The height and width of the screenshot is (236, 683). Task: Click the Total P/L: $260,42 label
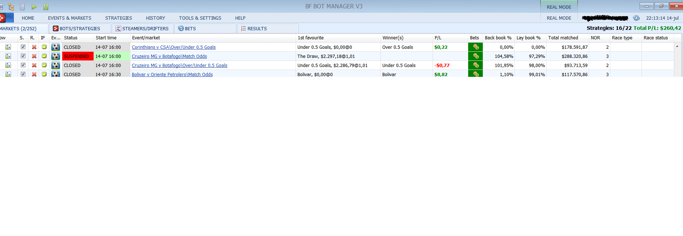coord(657,28)
